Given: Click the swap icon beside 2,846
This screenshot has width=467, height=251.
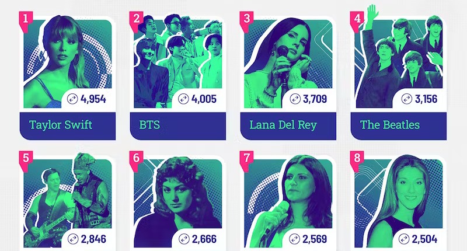Looking at the screenshot, I should 74,238.
